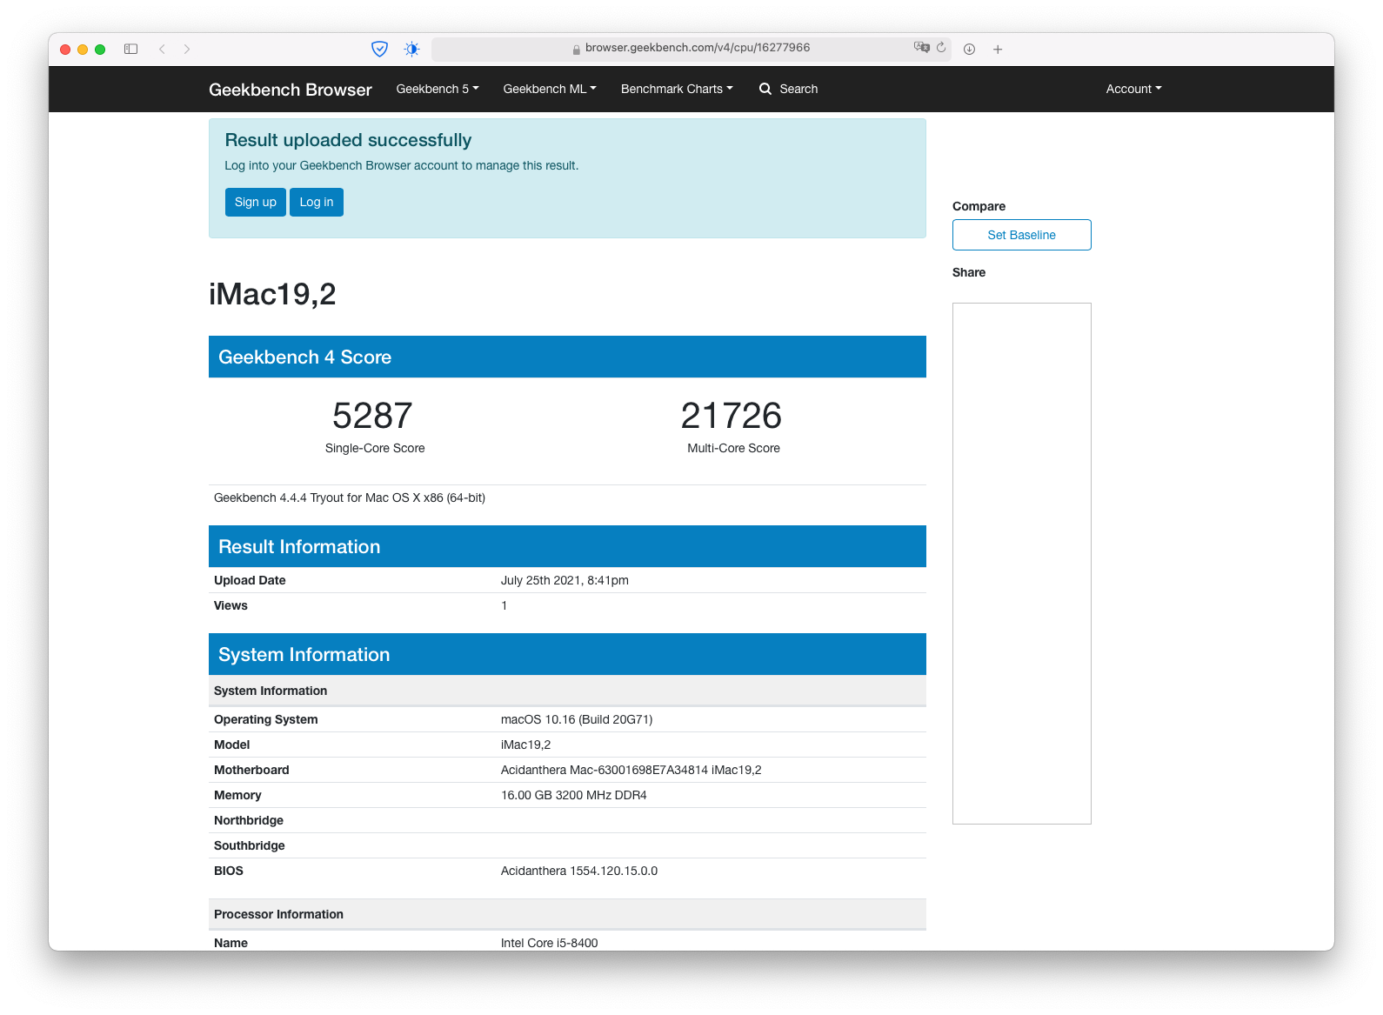Go forward with the forward arrow
The height and width of the screenshot is (1015, 1383).
point(187,49)
